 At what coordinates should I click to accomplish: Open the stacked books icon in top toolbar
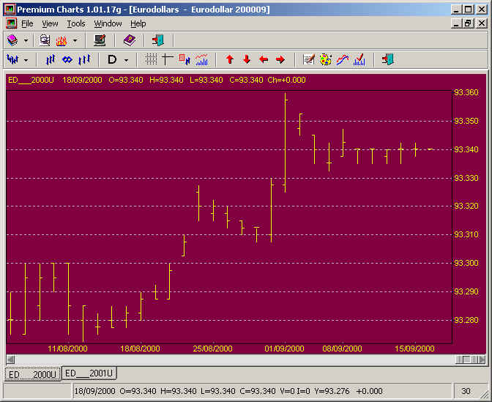[12, 40]
